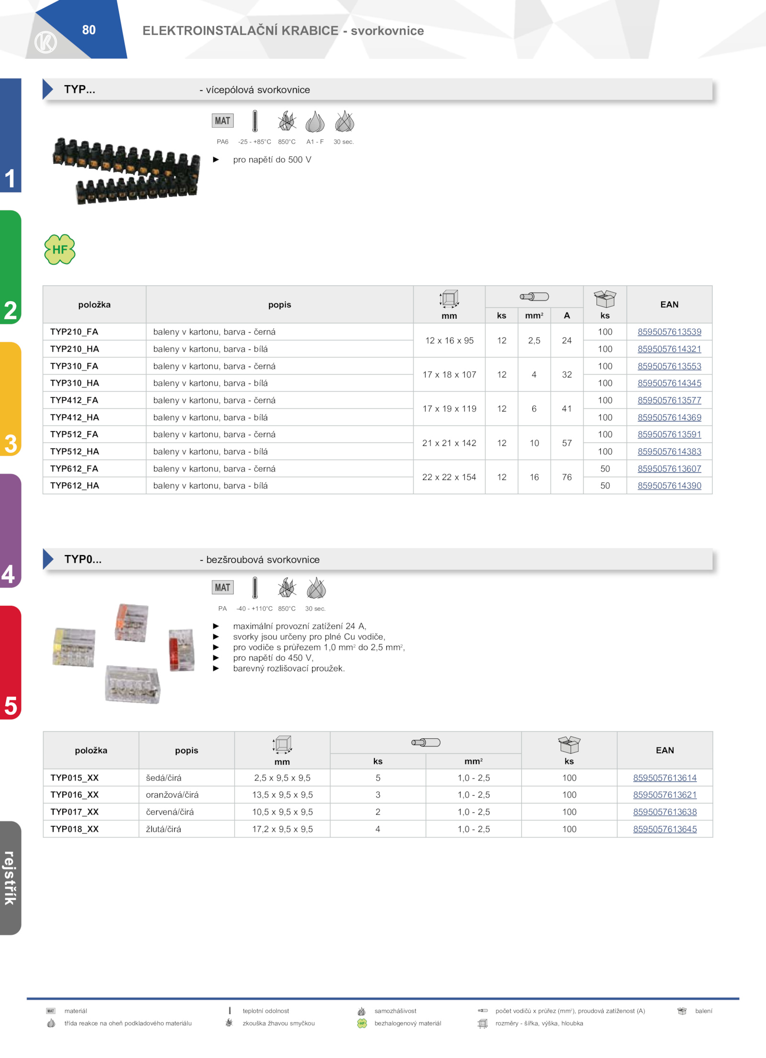Open EAN link 8595057614345
This screenshot has height=1058, width=766.
click(x=669, y=383)
